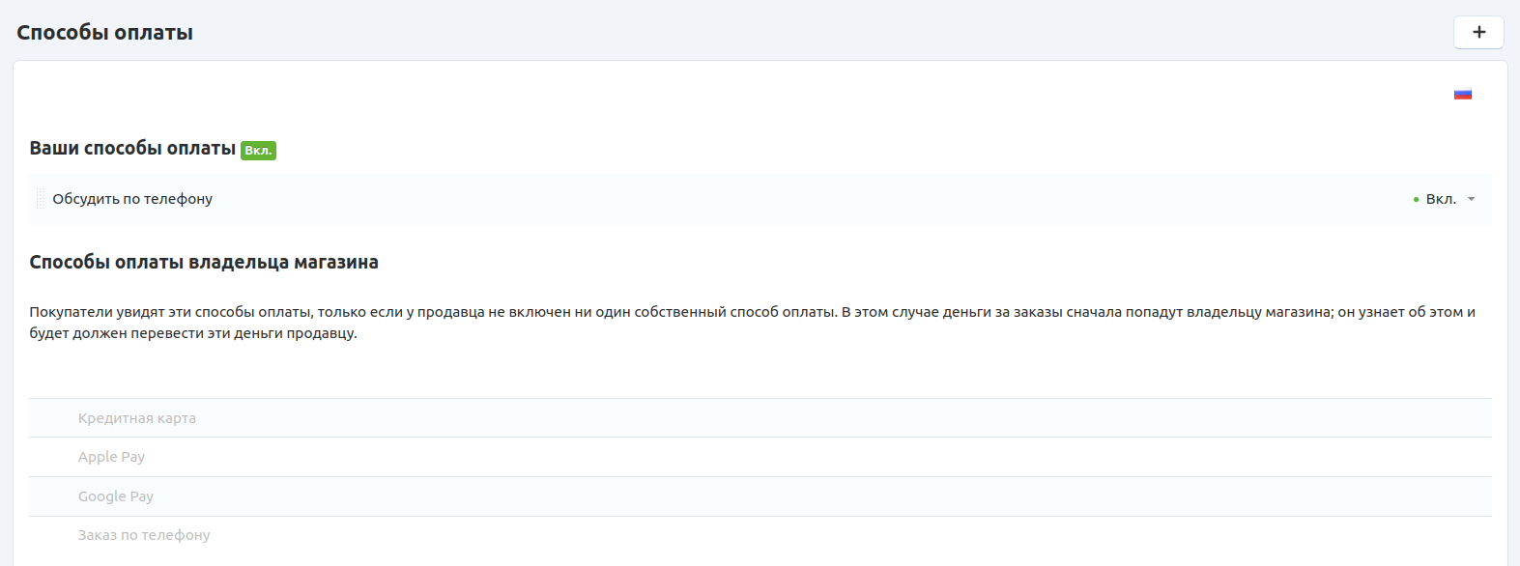
Task: Click the description line starting with Покупатели увидят
Action: 752,312
